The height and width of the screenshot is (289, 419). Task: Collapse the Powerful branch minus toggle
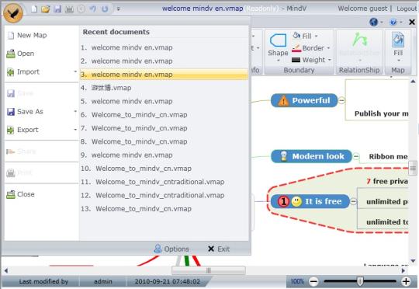(x=341, y=101)
